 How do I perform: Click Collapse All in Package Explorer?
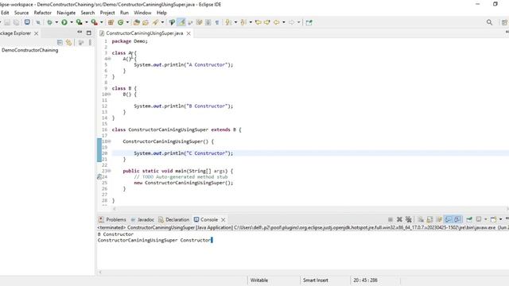[x=60, y=42]
